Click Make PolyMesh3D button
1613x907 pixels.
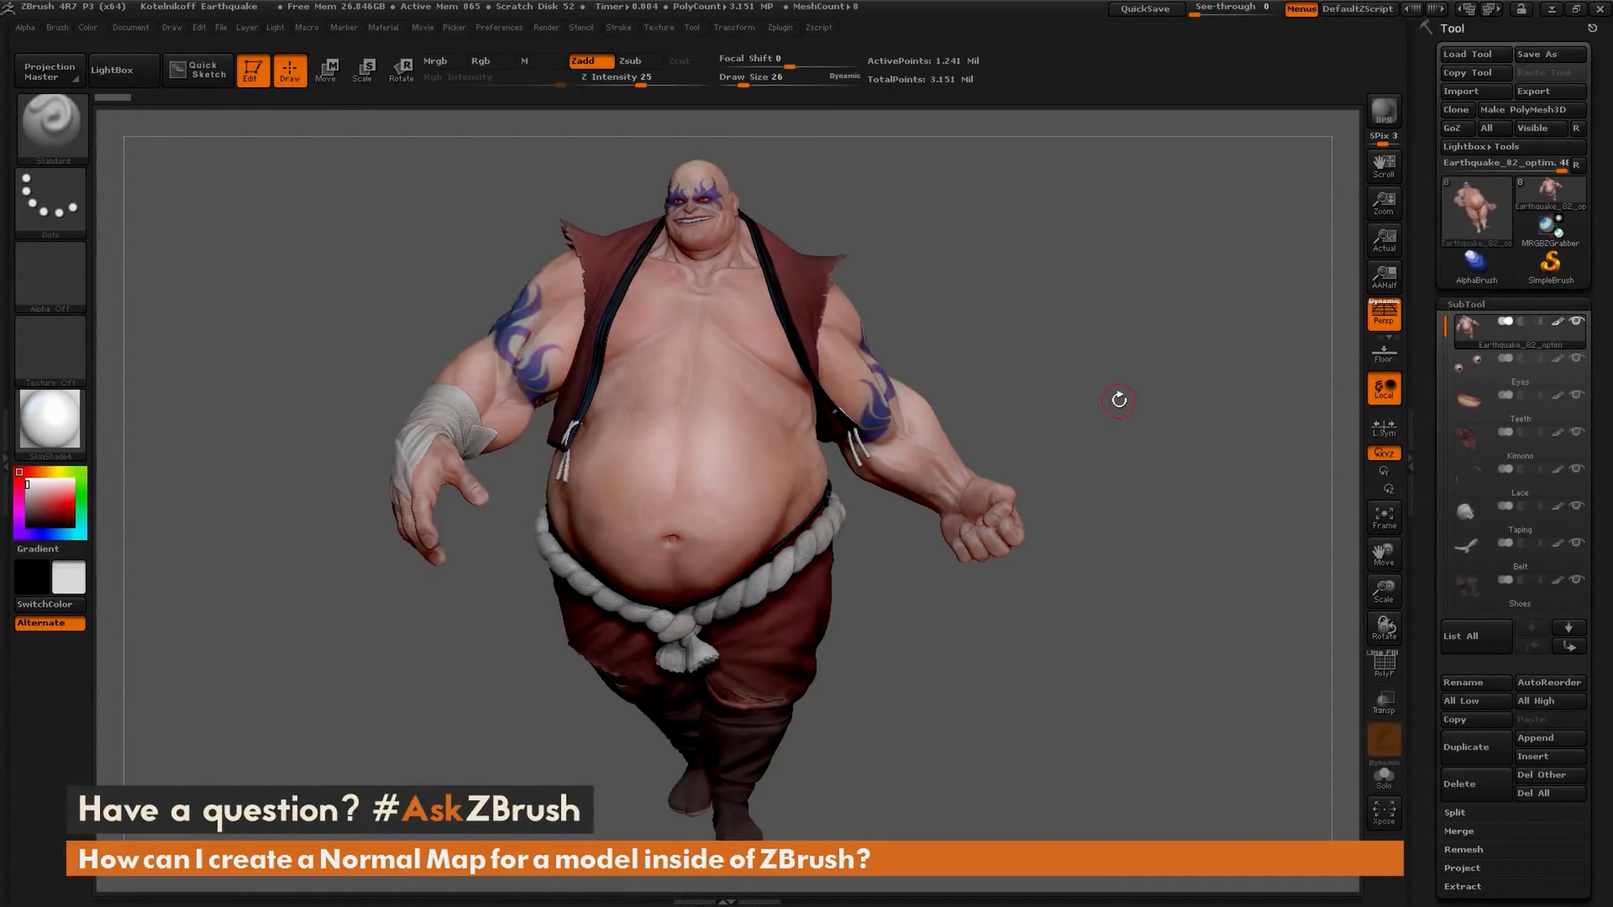coord(1531,110)
